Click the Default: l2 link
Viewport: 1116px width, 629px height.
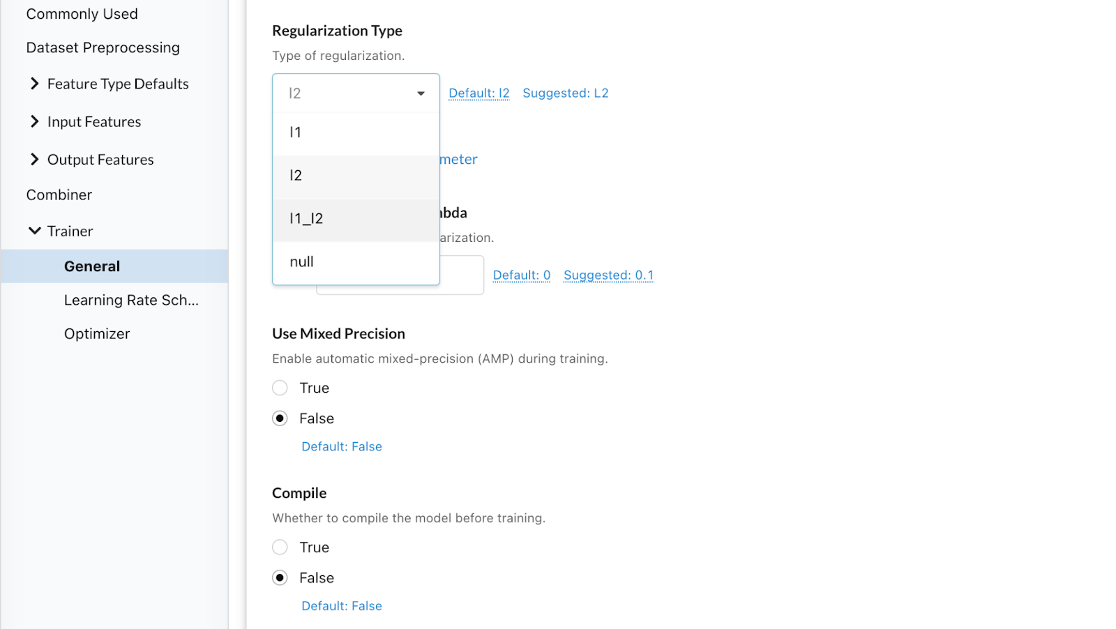click(478, 93)
